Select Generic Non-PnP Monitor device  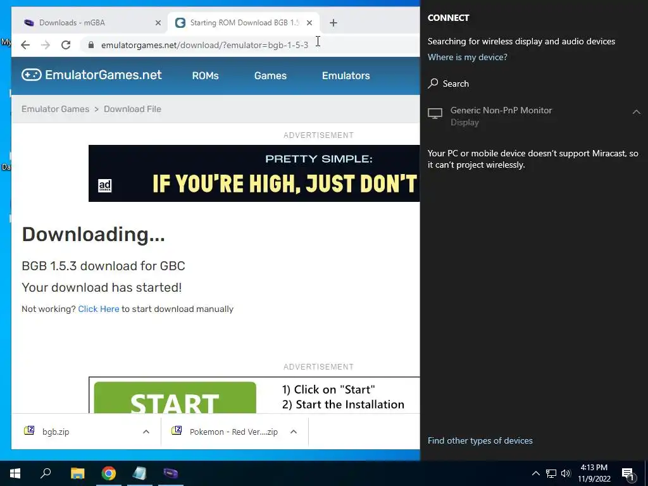point(534,116)
